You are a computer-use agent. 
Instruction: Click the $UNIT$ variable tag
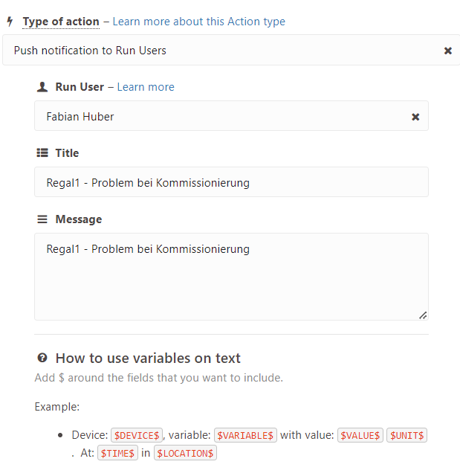tap(406, 435)
